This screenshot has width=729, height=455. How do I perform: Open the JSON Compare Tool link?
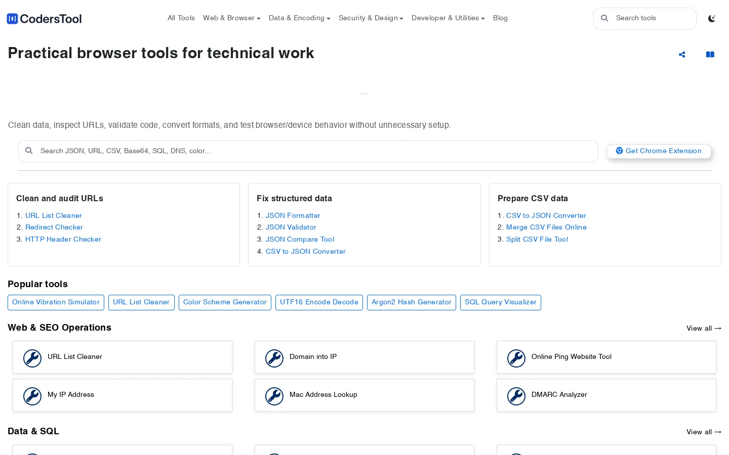pos(300,240)
